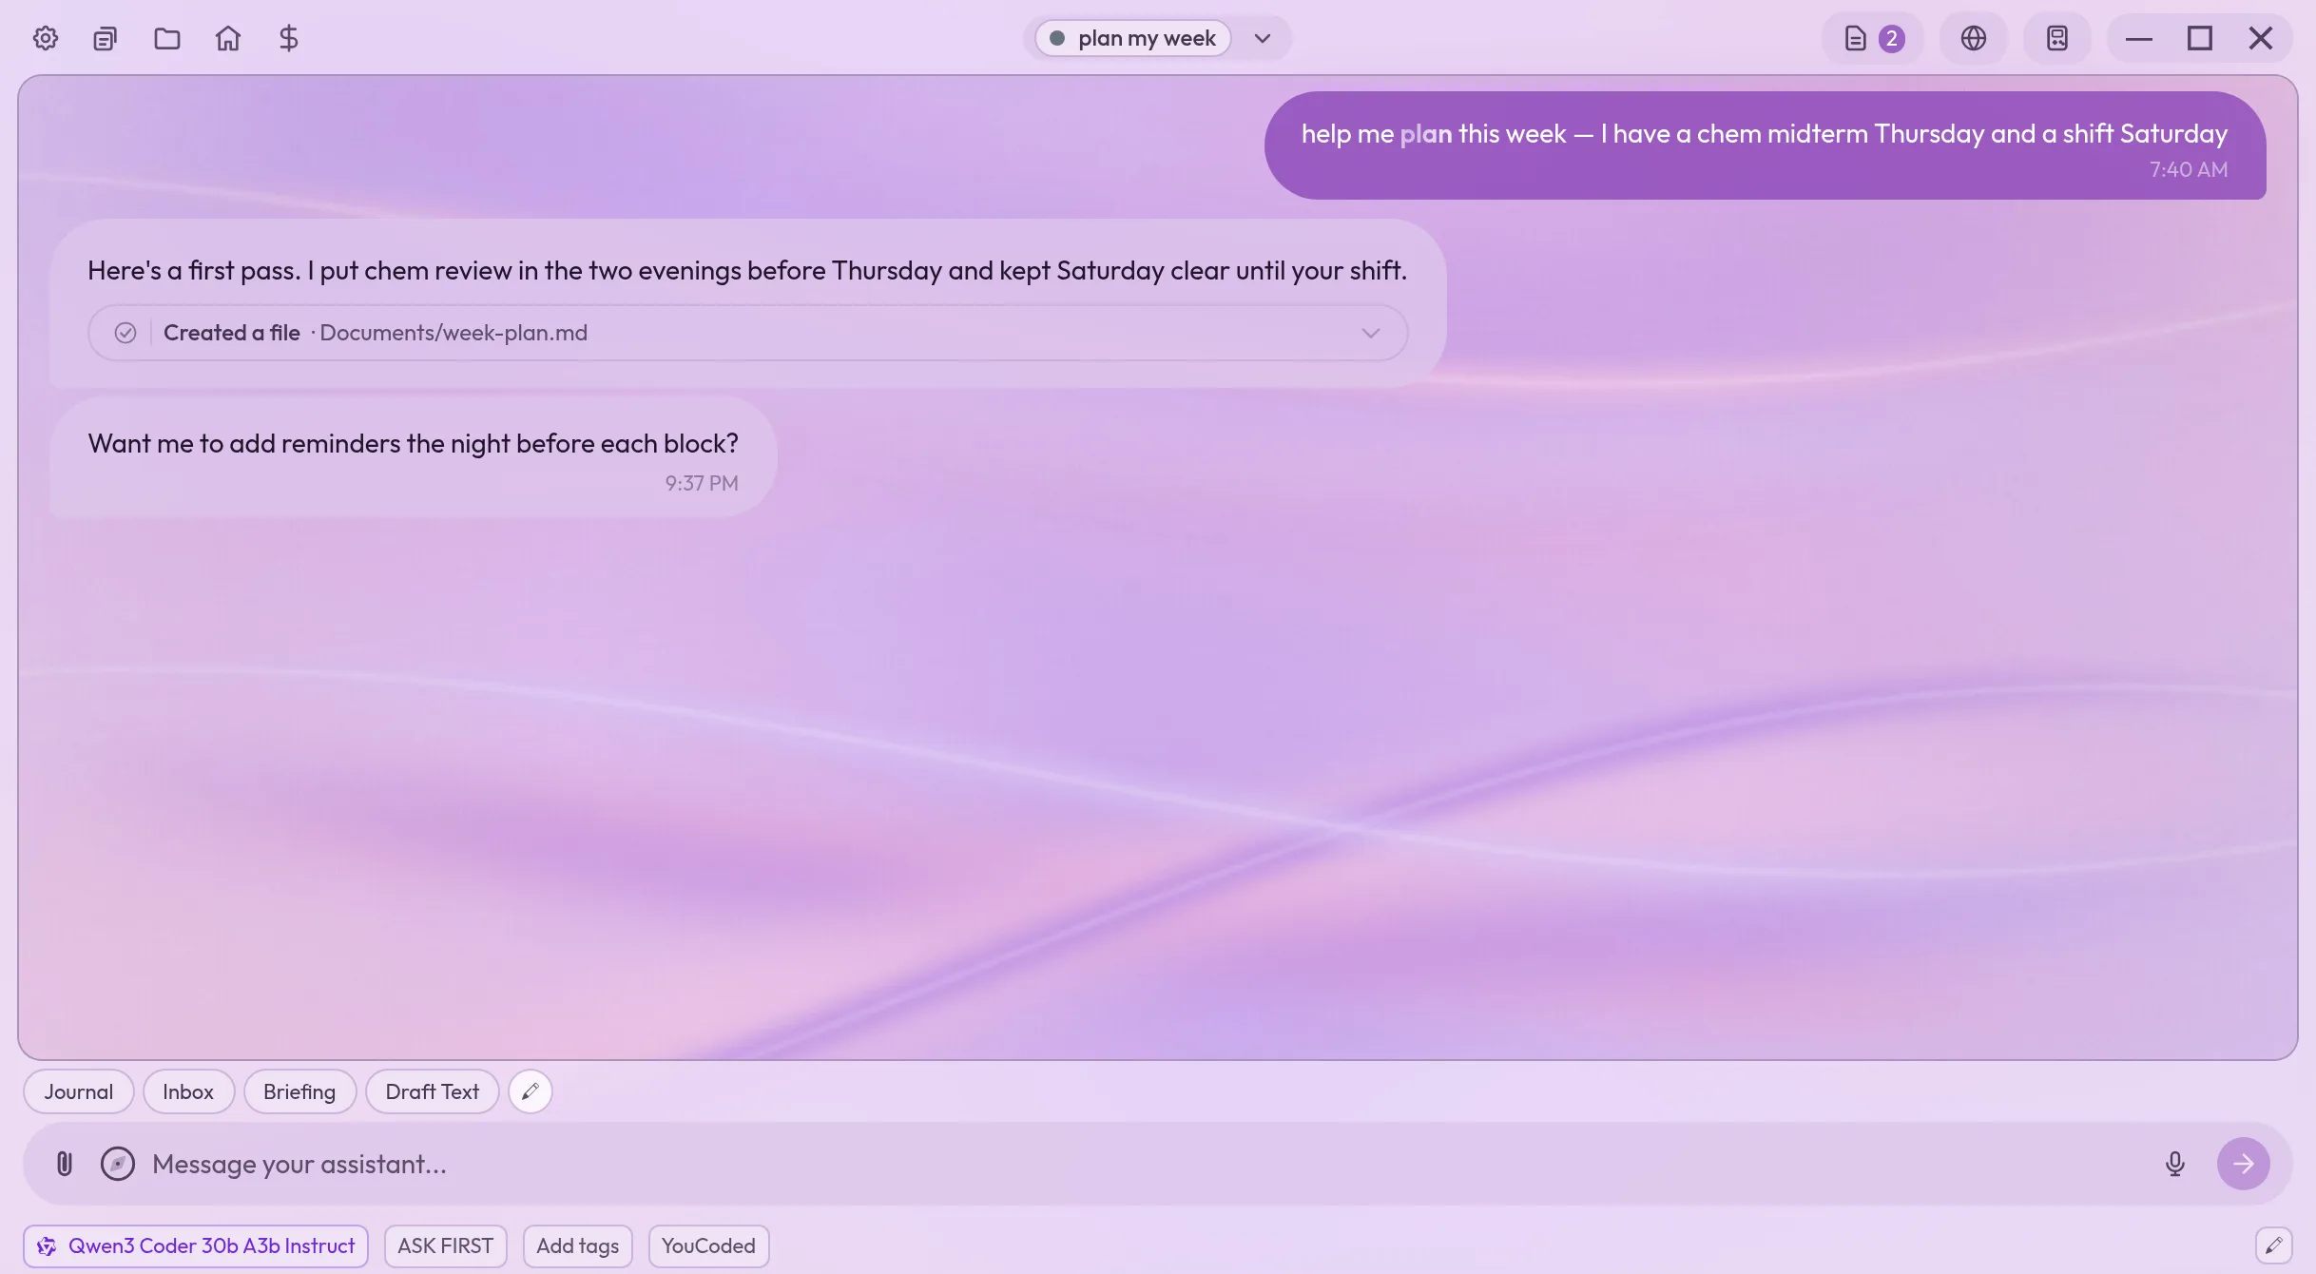Click the 7:40 AM timestamp

coord(2189,169)
